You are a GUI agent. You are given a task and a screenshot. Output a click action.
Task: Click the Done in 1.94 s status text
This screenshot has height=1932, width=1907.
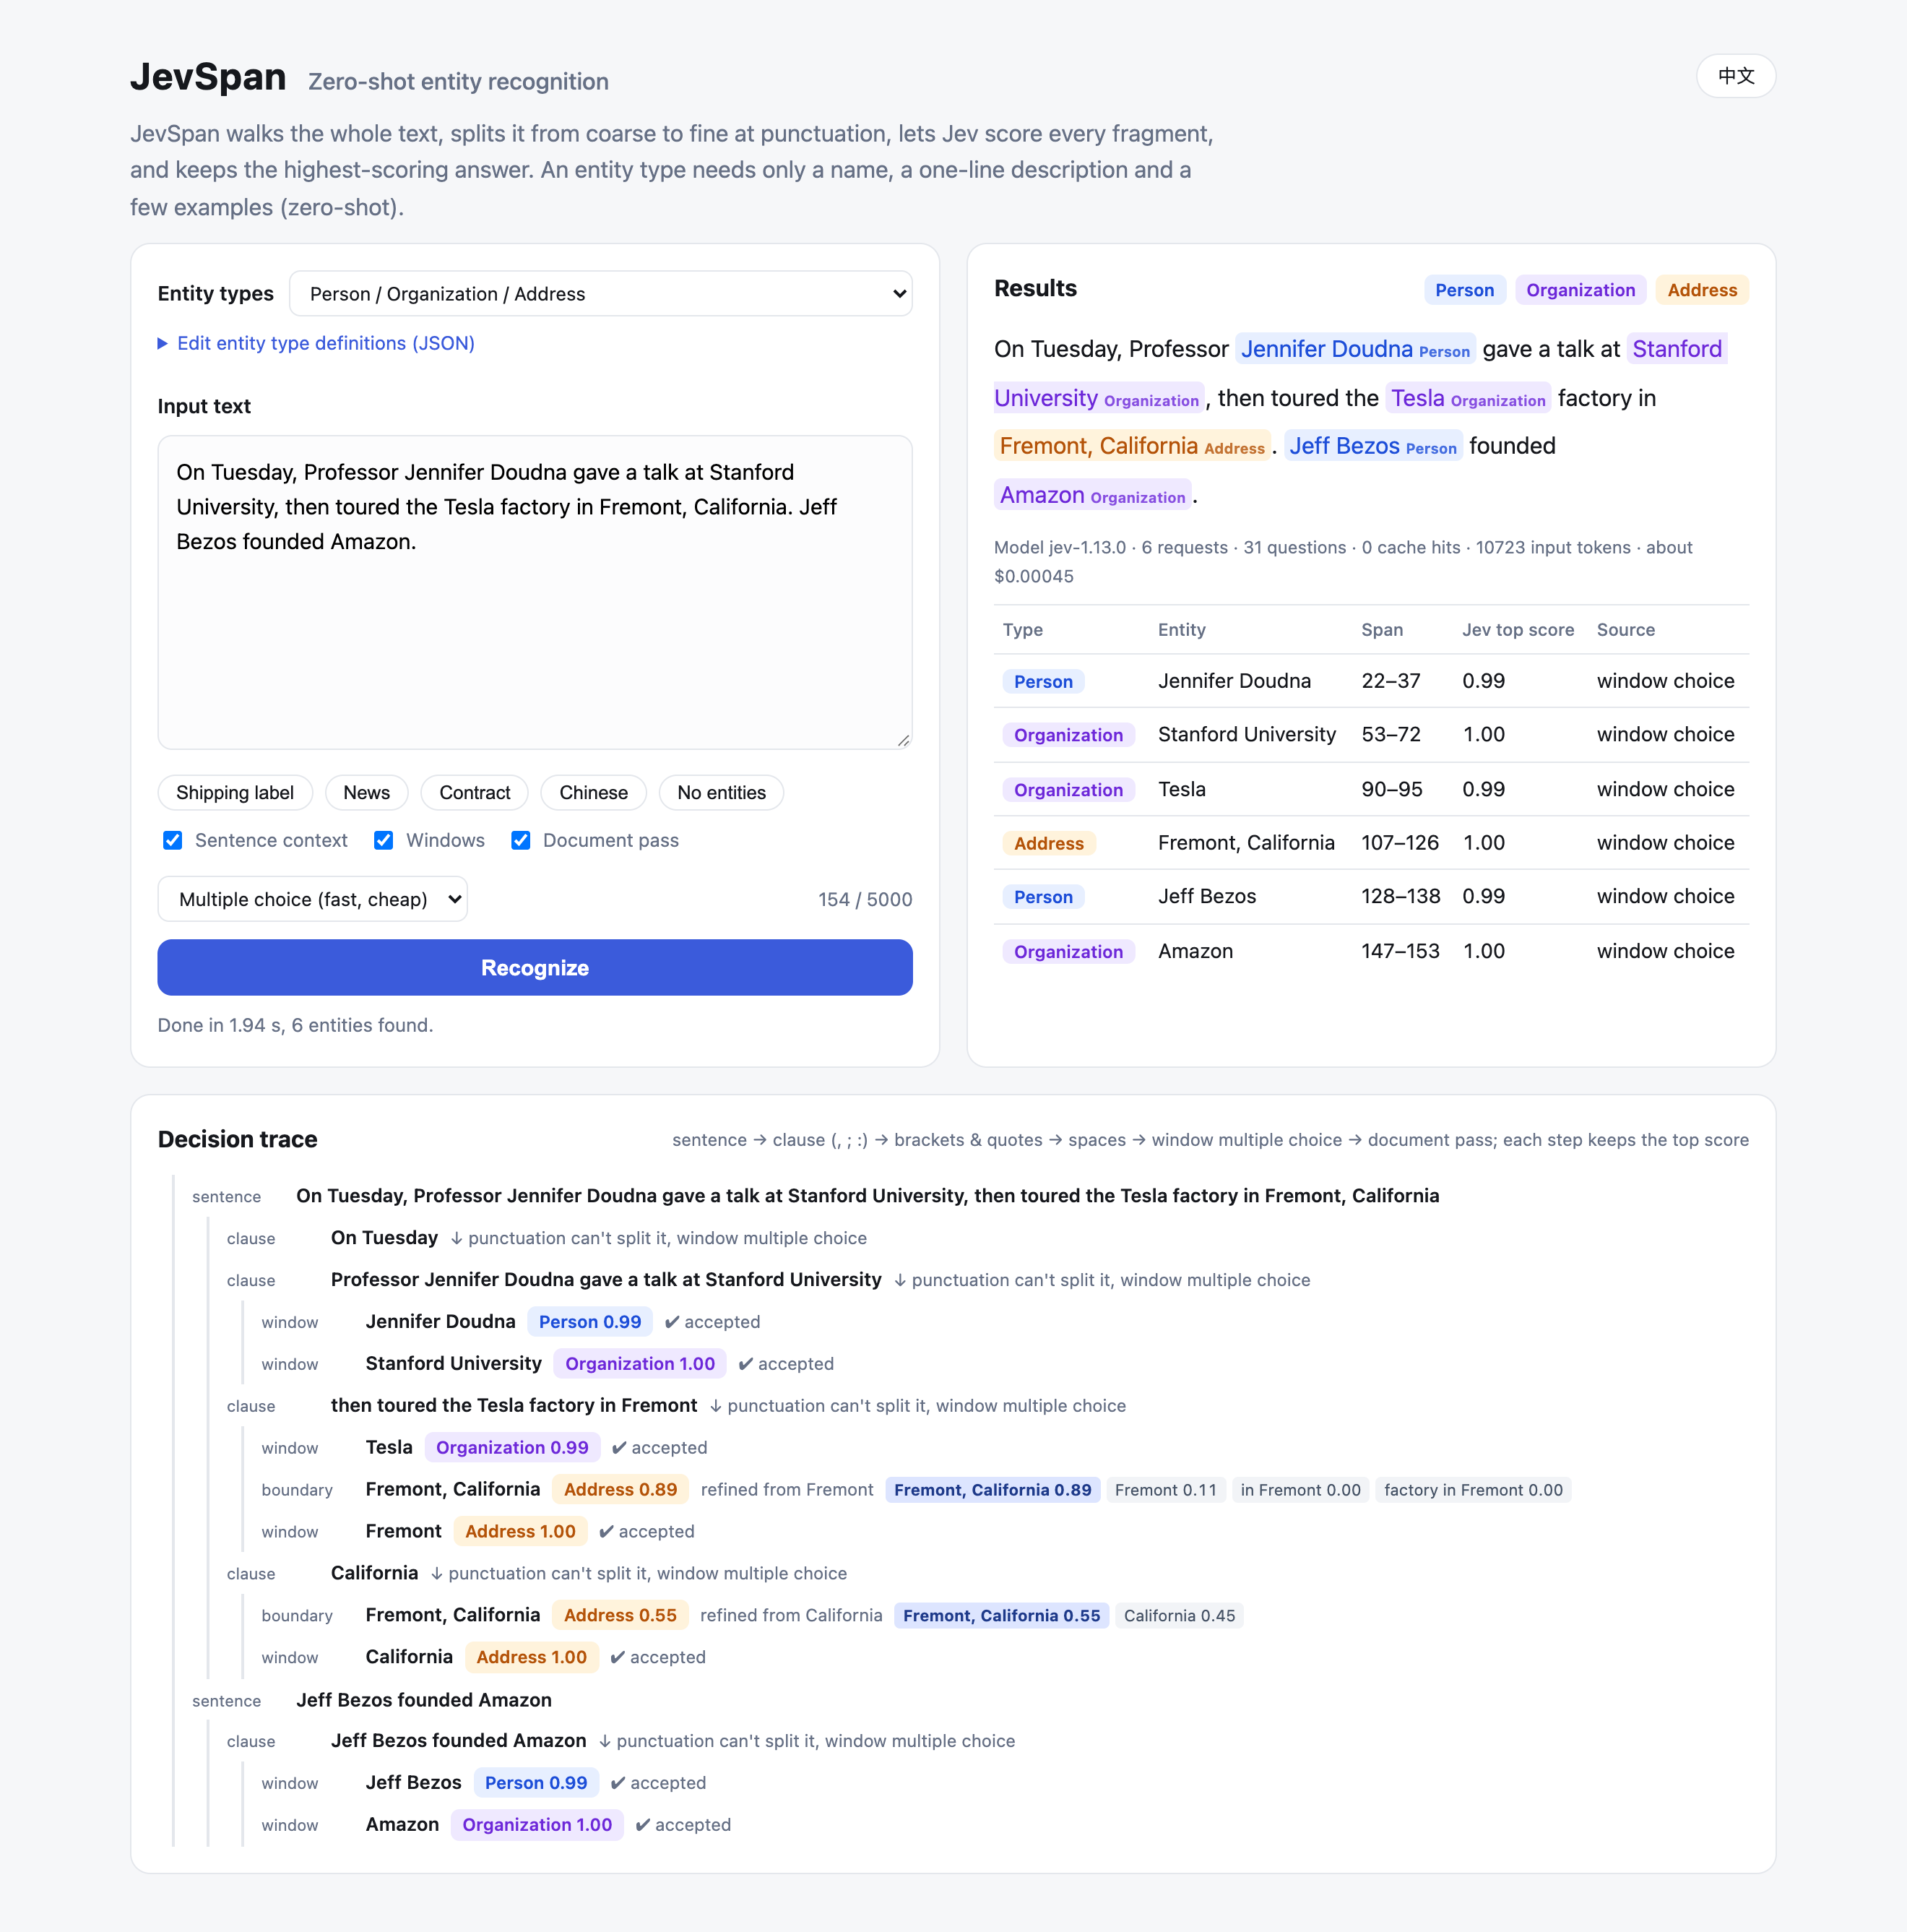pos(295,1025)
